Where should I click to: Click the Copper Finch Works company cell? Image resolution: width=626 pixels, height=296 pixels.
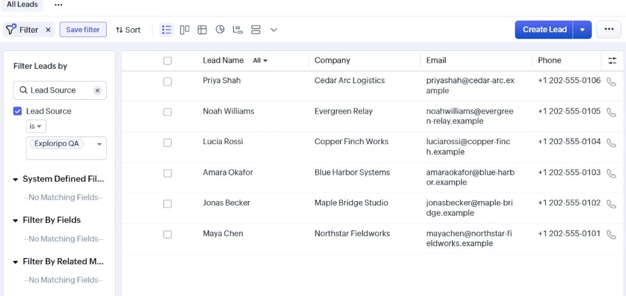[x=351, y=142]
